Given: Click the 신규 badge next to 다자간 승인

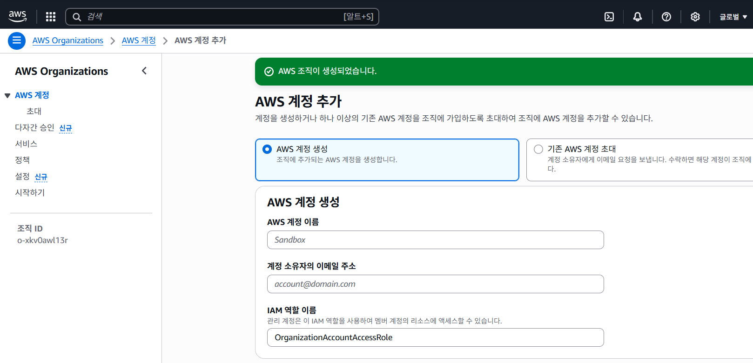Looking at the screenshot, I should pyautogui.click(x=66, y=128).
